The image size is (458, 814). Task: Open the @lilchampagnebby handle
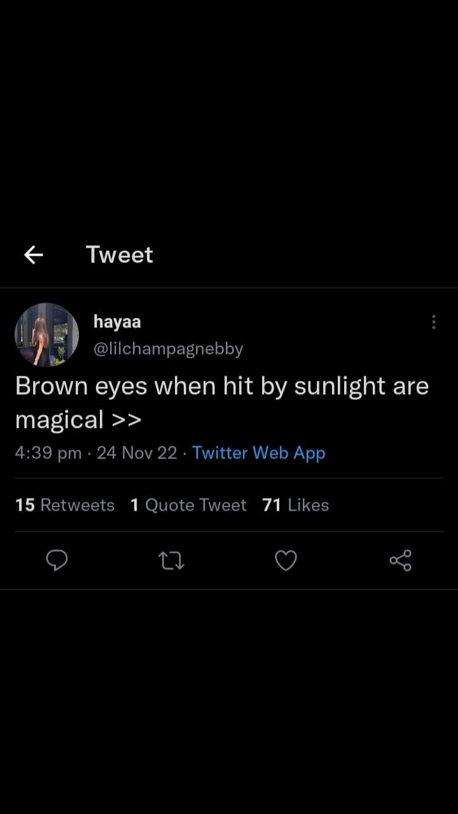click(168, 349)
